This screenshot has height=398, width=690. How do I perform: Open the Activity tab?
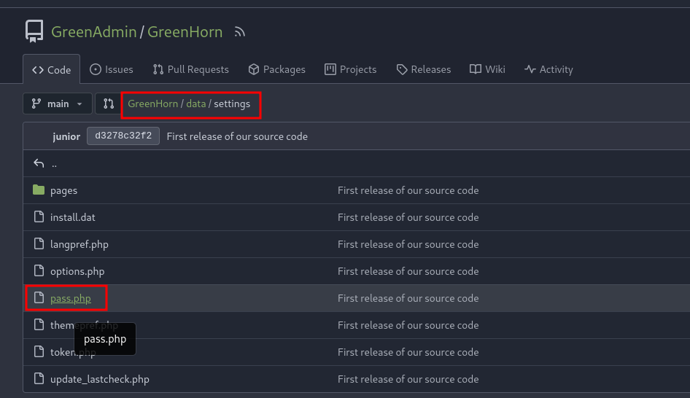click(548, 69)
